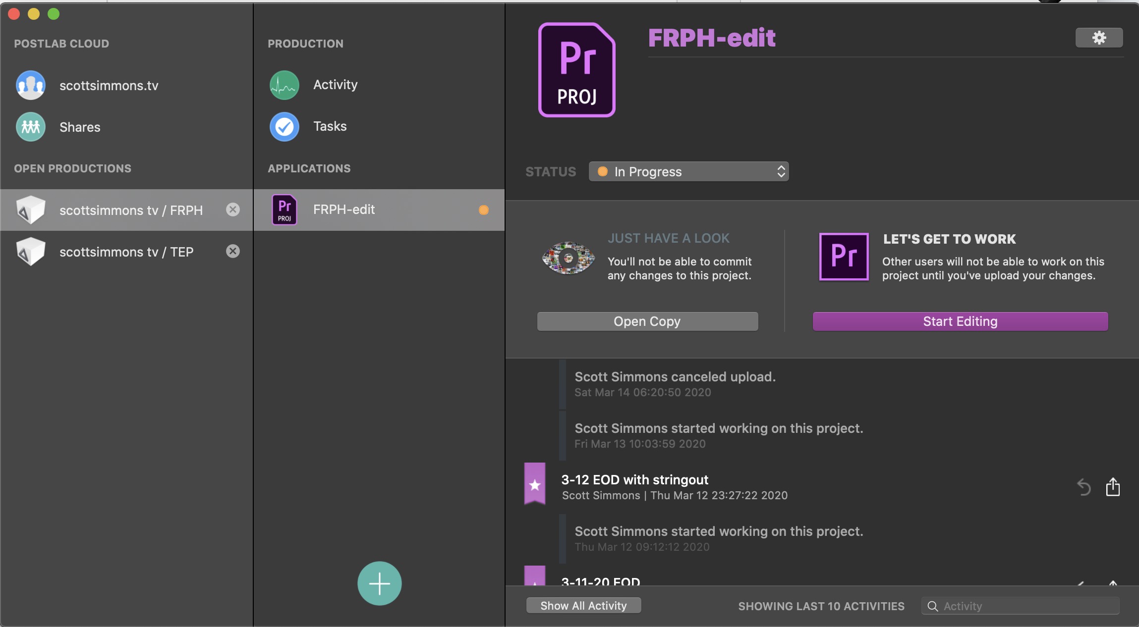
Task: Click the Open Copy button
Action: pos(648,321)
